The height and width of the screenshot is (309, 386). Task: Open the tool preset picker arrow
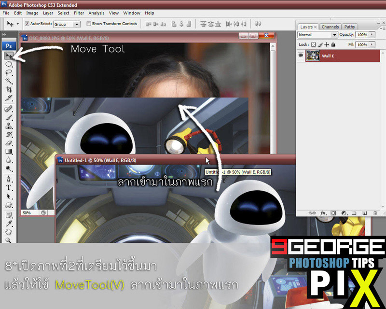(x=18, y=24)
